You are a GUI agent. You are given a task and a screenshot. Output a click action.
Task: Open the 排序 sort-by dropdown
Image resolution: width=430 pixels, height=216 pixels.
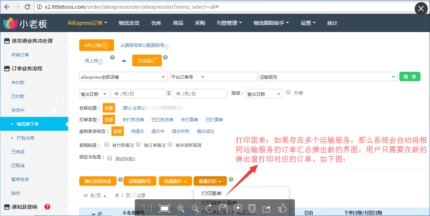coord(265,94)
